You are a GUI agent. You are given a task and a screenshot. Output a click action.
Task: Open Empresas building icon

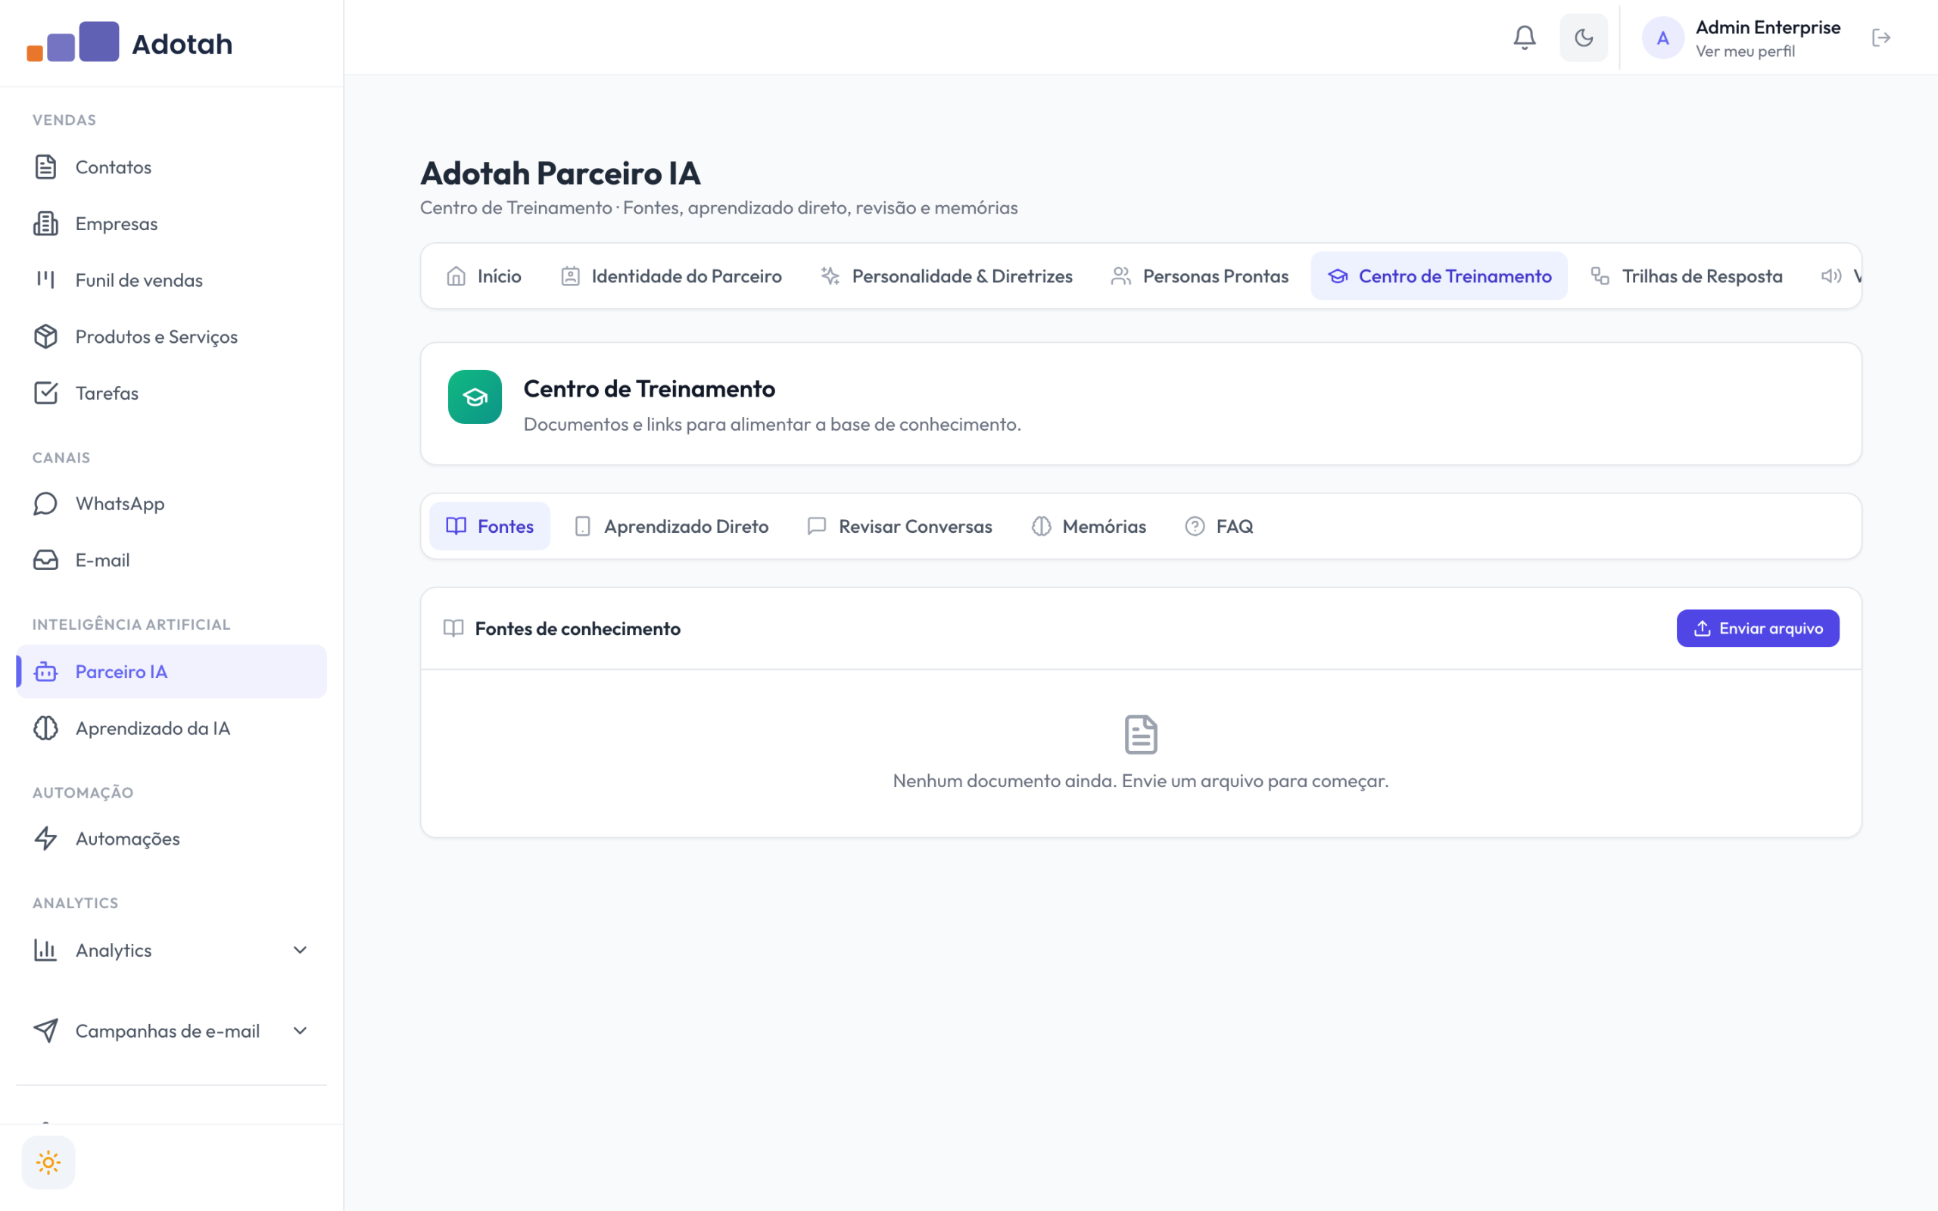(x=45, y=223)
